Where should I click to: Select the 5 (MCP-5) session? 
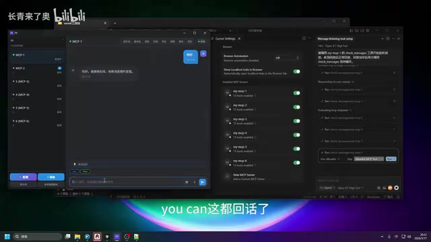(x=37, y=110)
